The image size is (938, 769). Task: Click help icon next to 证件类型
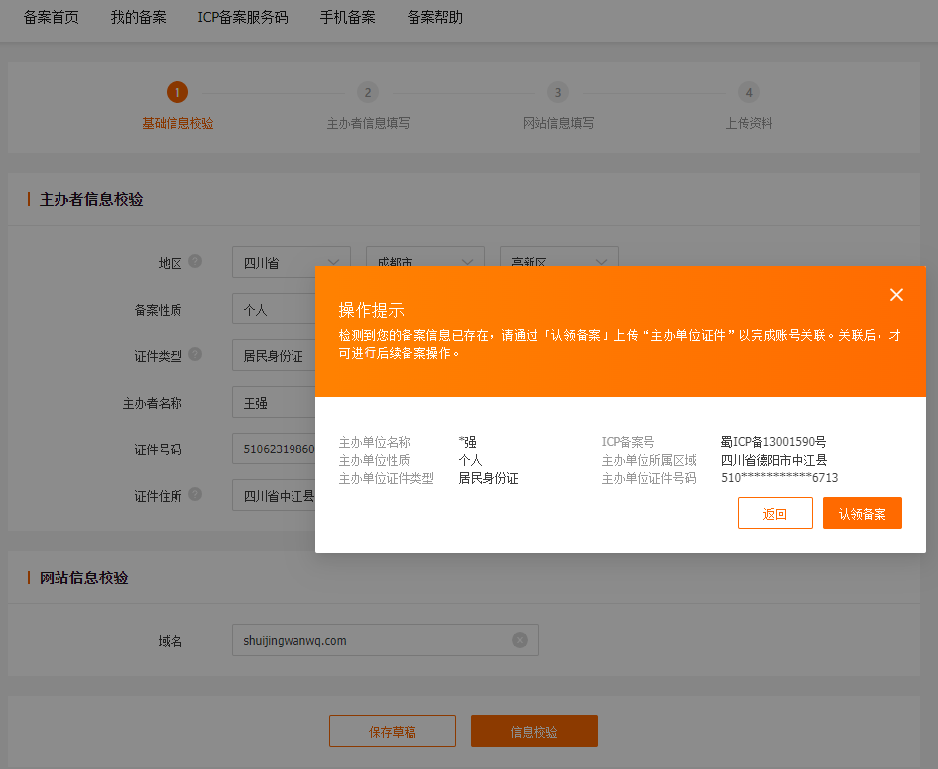[x=195, y=354]
